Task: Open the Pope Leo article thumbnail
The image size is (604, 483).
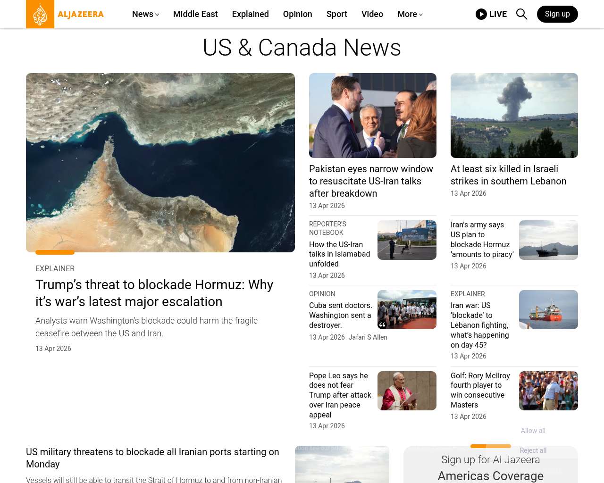Action: pos(407,391)
